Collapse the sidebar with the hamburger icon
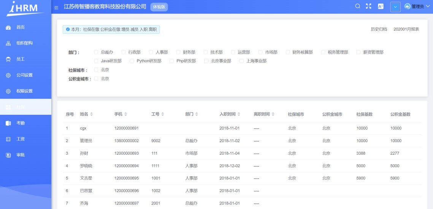This screenshot has height=209, width=433. point(56,8)
